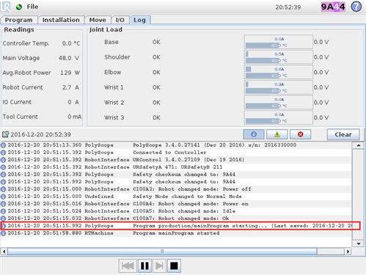Click the horizontal scrollbar thumb
The height and width of the screenshot is (275, 366).
[162, 252]
